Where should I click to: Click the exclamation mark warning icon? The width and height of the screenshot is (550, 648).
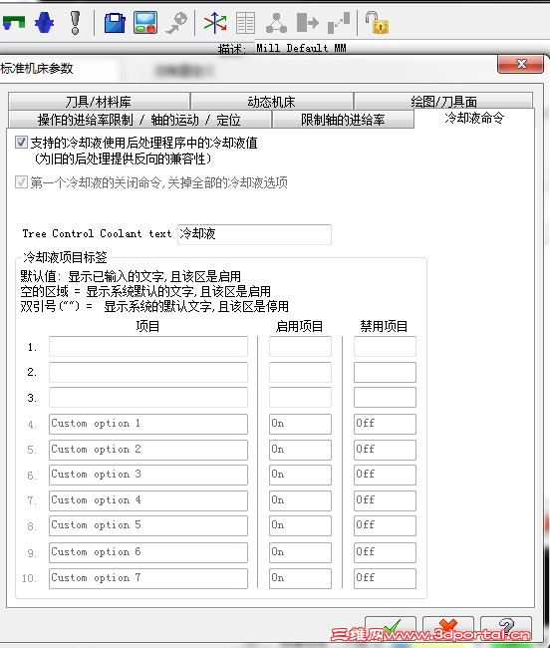[75, 22]
